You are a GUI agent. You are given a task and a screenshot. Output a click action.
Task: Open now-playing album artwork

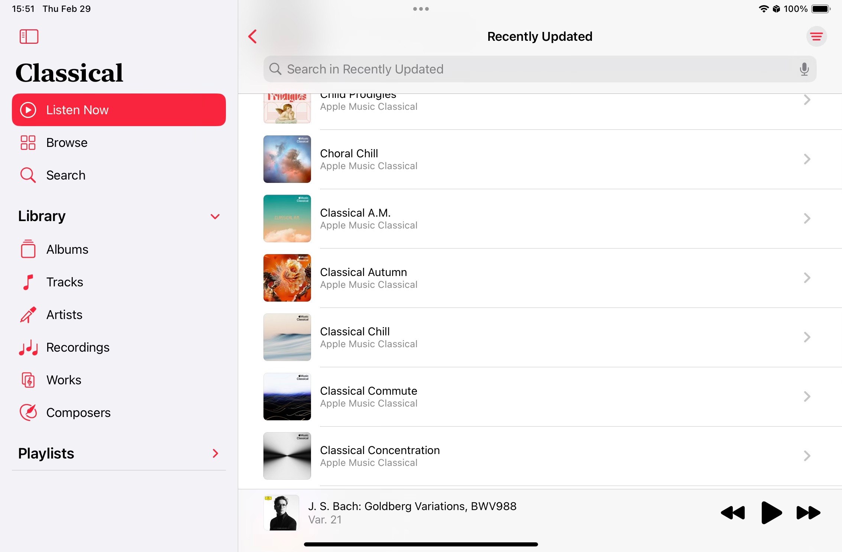(281, 513)
